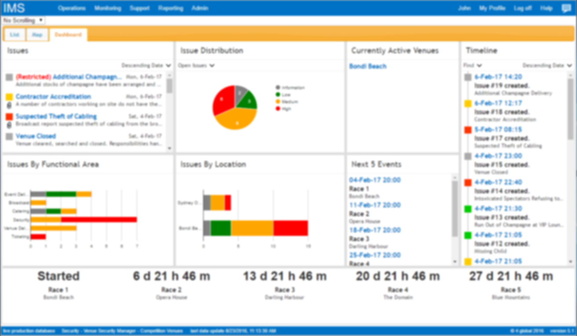Viewport: 577px width, 336px height.
Task: Switch to the Map tab
Action: point(37,34)
